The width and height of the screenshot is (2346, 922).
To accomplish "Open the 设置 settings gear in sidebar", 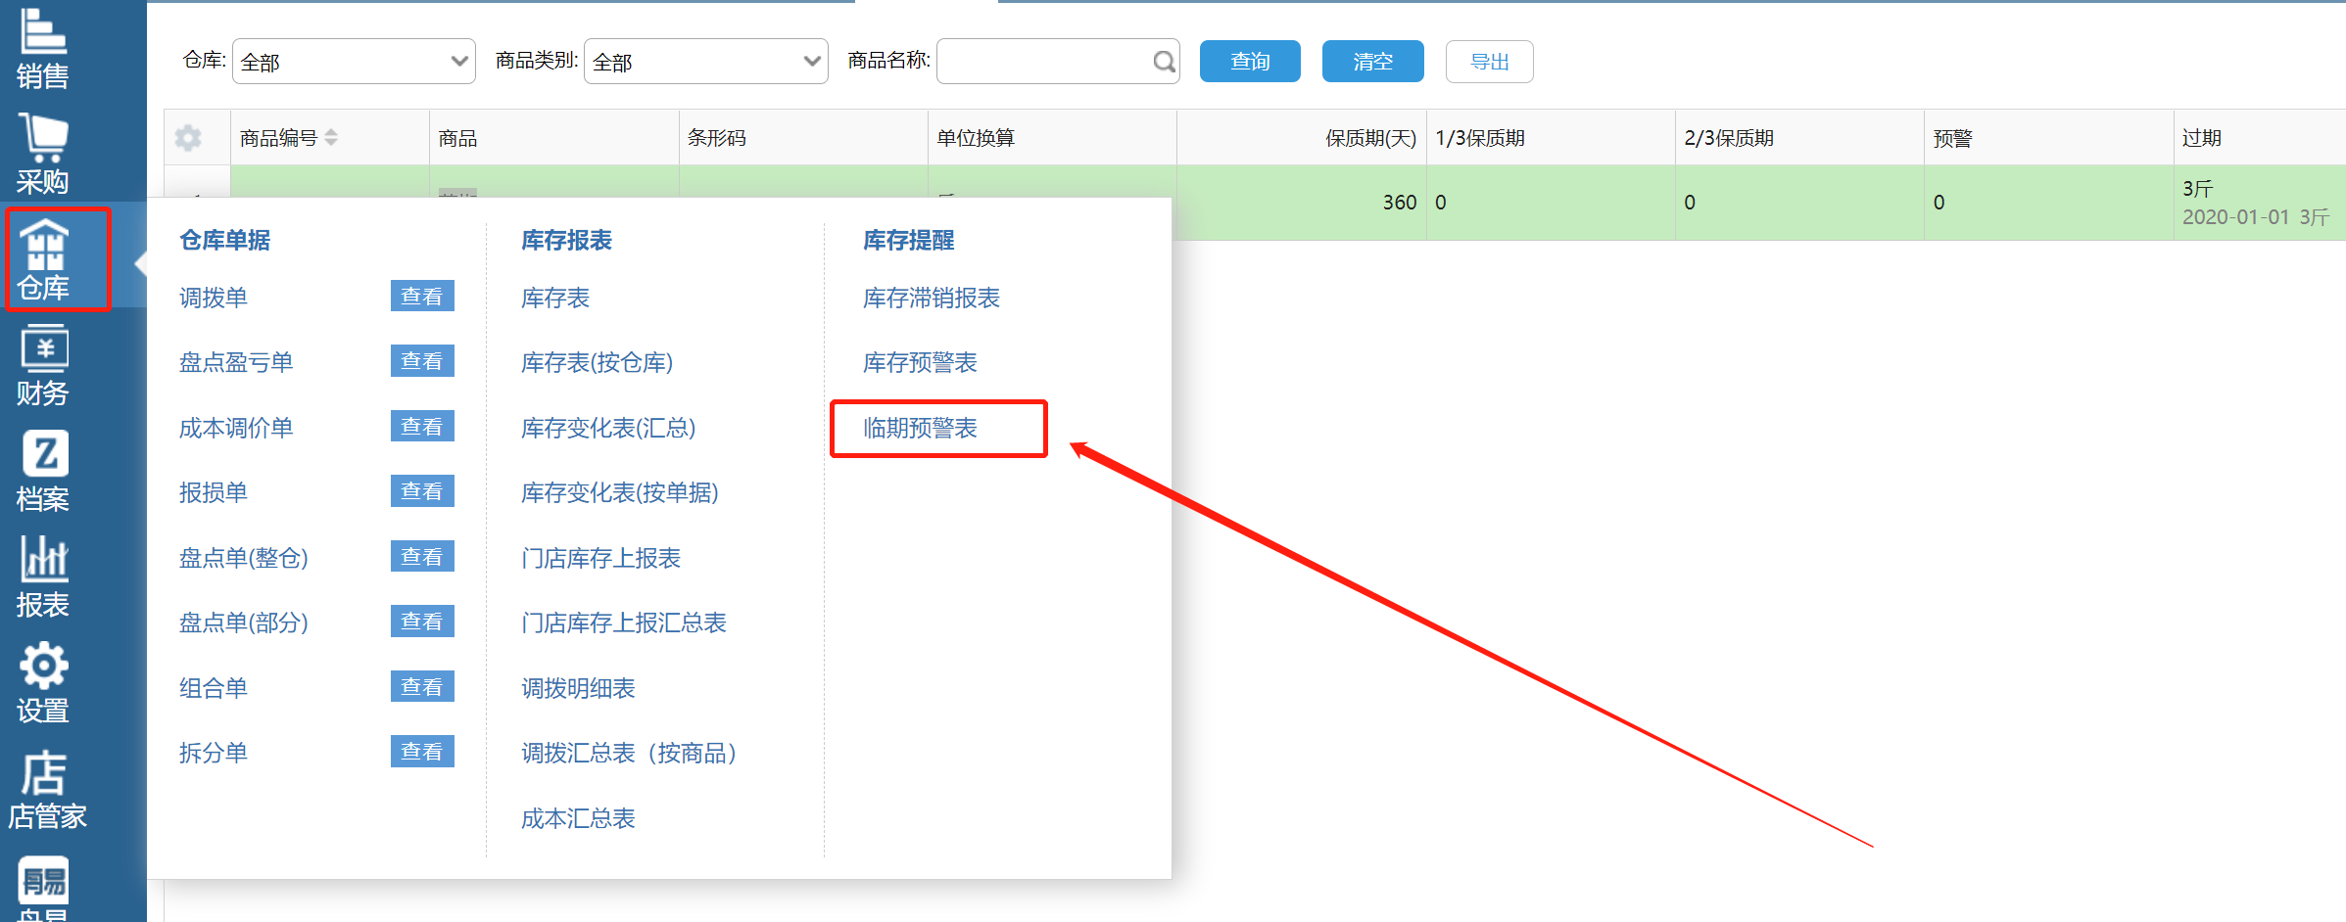I will tap(43, 683).
